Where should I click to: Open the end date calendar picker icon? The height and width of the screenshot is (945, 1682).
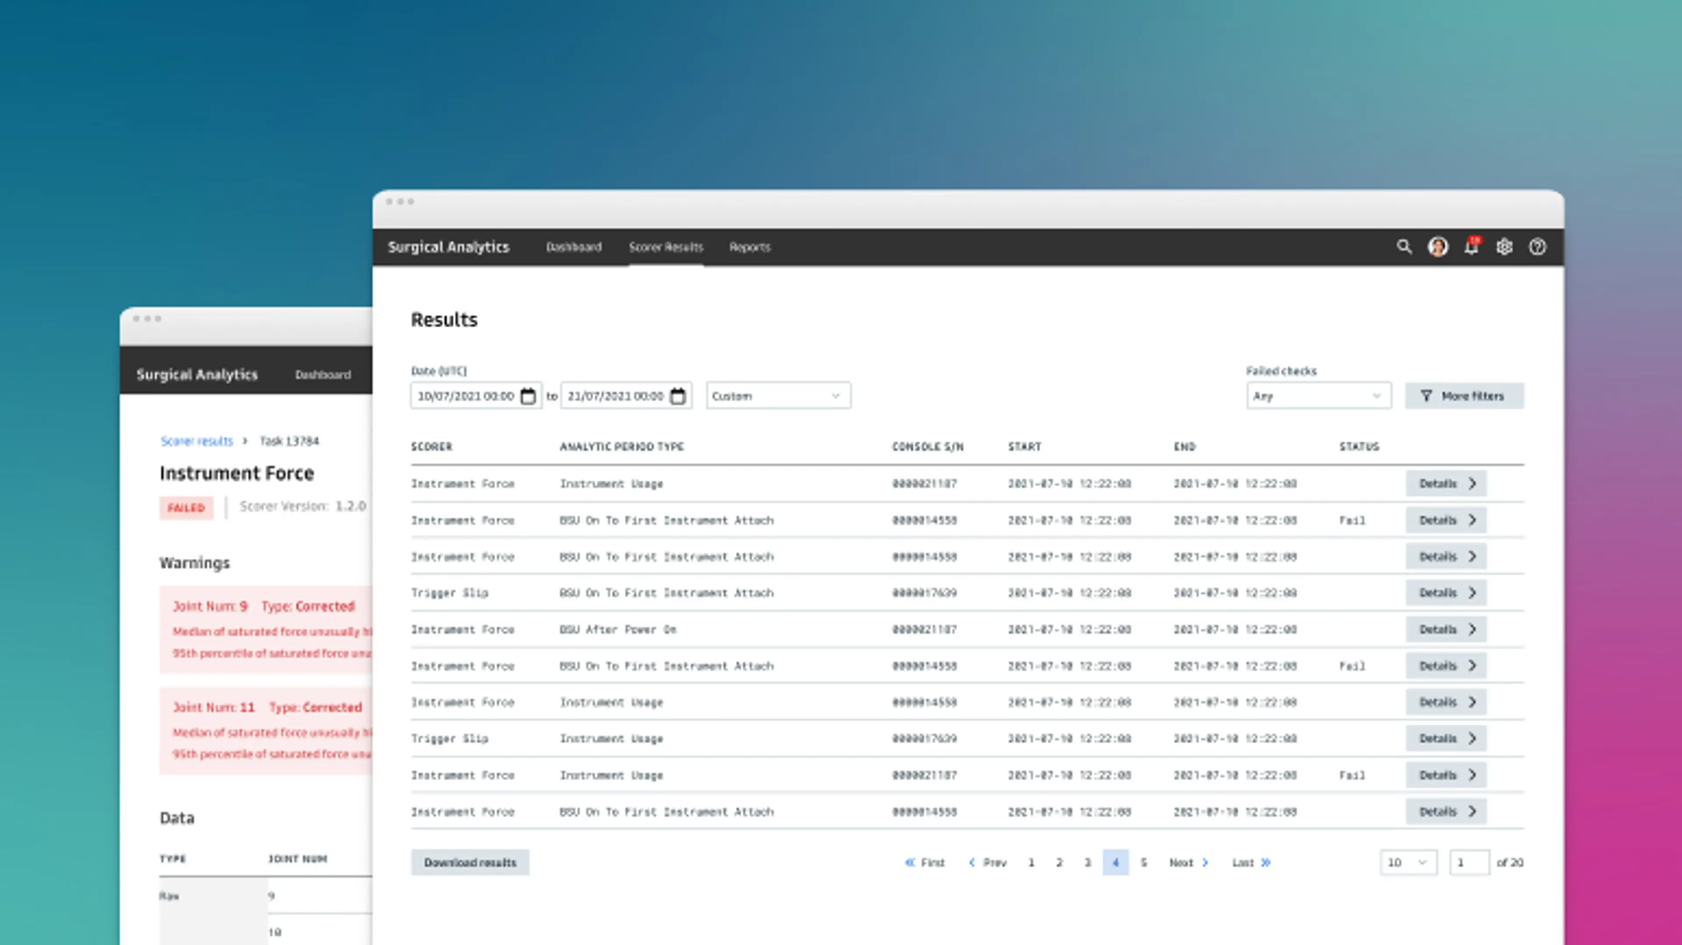pyautogui.click(x=678, y=396)
